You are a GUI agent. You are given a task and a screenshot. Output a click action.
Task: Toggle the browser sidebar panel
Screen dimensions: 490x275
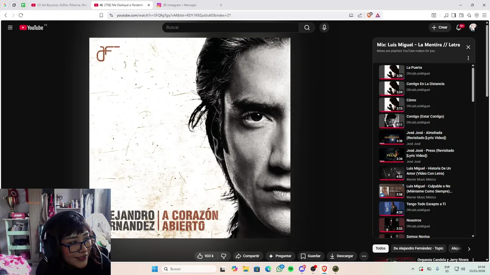pyautogui.click(x=454, y=15)
